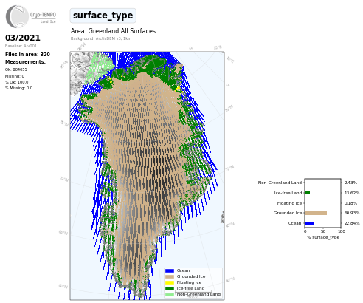
Task: Click the surface_type title badge
Action: click(103, 16)
